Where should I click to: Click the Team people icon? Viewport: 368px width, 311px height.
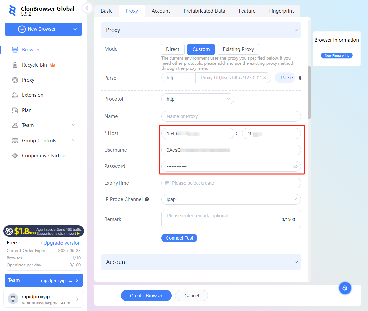(15, 125)
